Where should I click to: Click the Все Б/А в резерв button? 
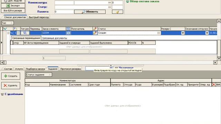tap(13, 11)
